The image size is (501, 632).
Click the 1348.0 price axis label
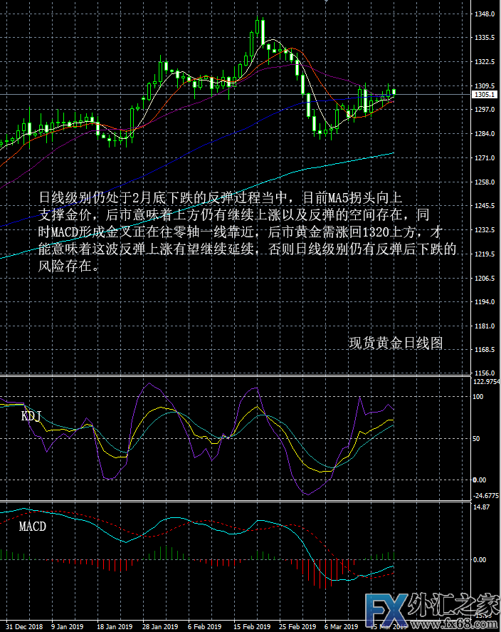pos(485,14)
